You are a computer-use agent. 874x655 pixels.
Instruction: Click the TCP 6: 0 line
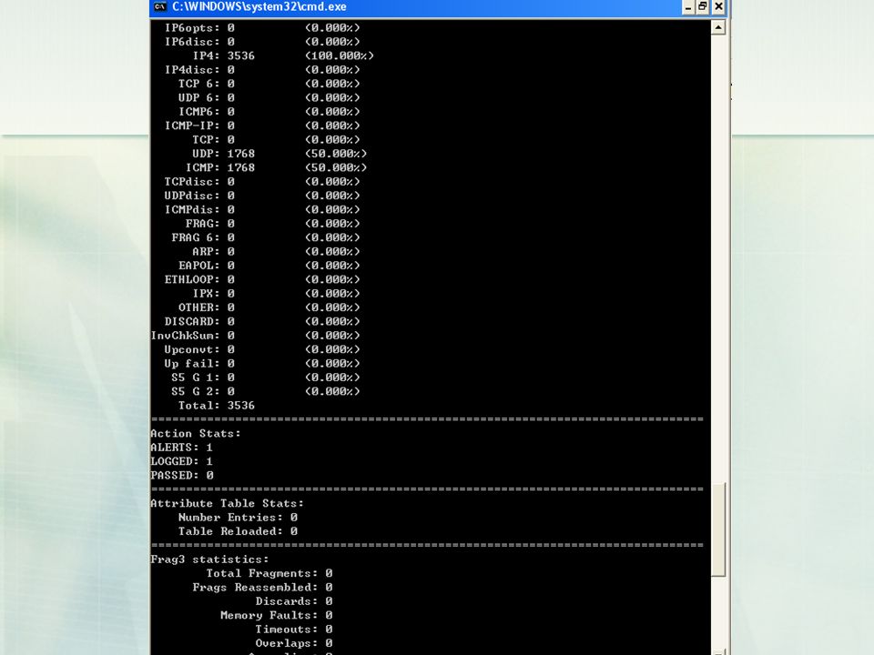coord(269,84)
